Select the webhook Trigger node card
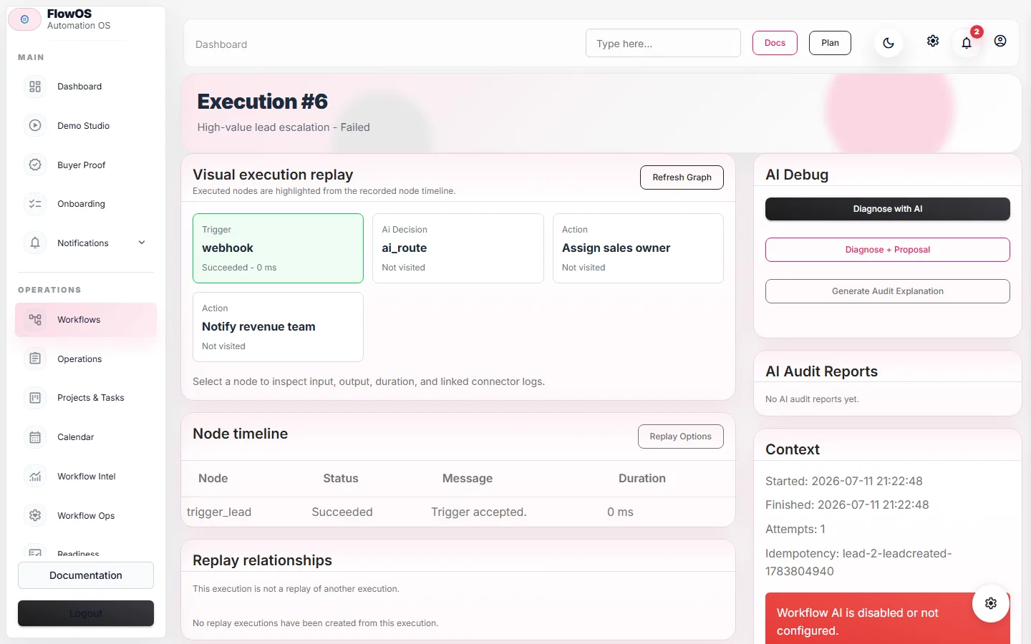Image resolution: width=1031 pixels, height=644 pixels. click(x=278, y=248)
